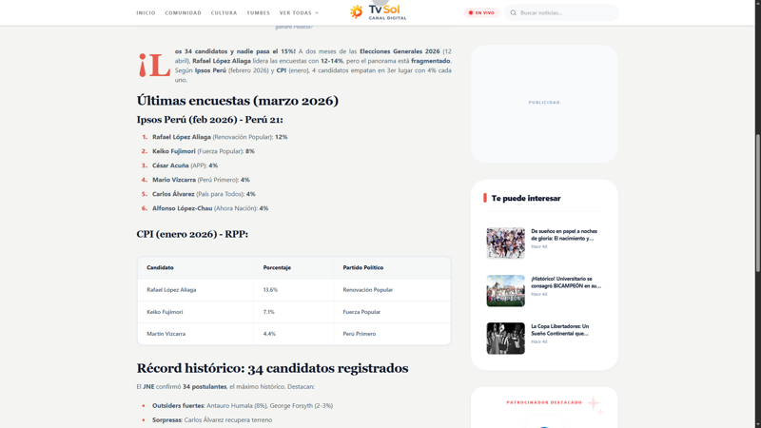The image size is (761, 428).
Task: Click the 'Candidato' table header
Action: (160, 267)
